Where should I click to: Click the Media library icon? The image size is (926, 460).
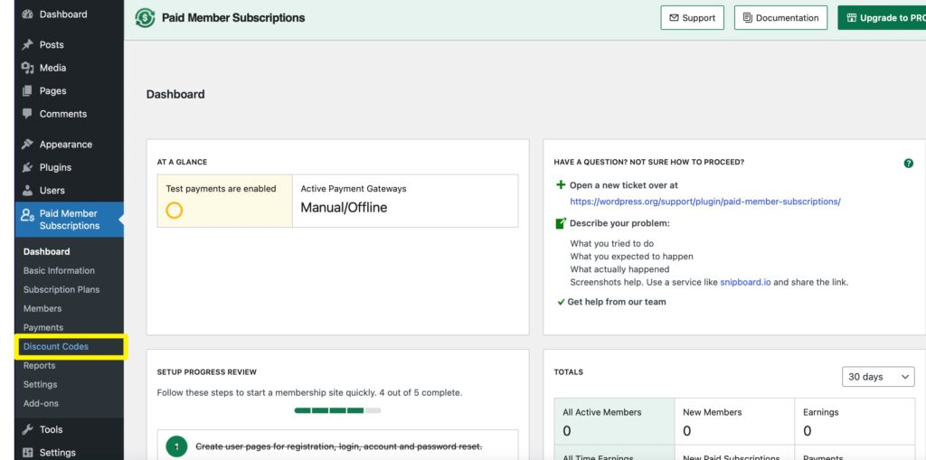click(27, 68)
